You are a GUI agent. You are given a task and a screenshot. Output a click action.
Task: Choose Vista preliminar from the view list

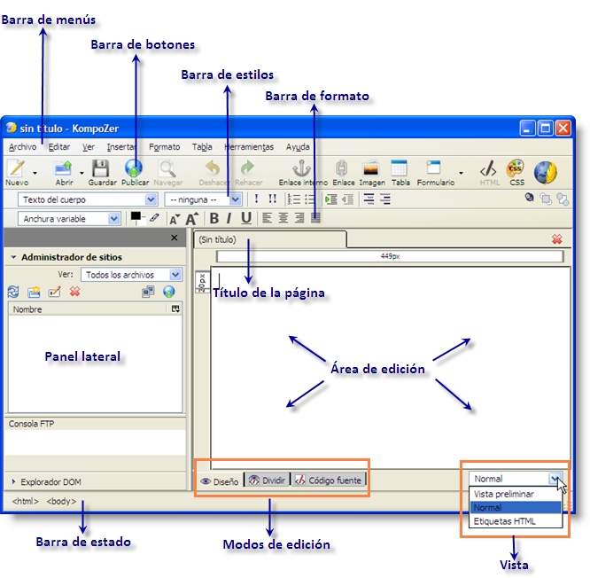516,494
